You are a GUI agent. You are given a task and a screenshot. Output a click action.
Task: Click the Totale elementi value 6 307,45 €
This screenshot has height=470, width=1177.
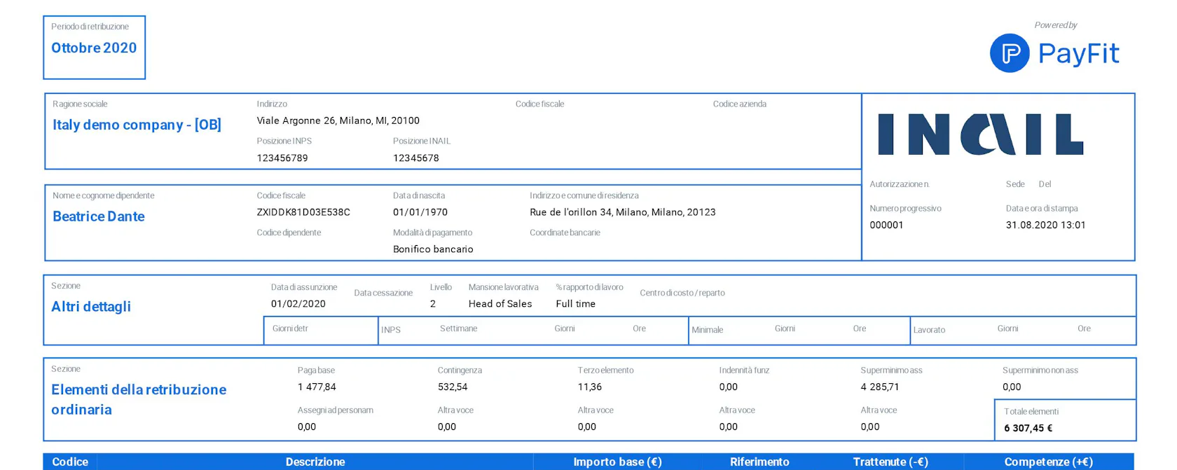click(x=1028, y=428)
